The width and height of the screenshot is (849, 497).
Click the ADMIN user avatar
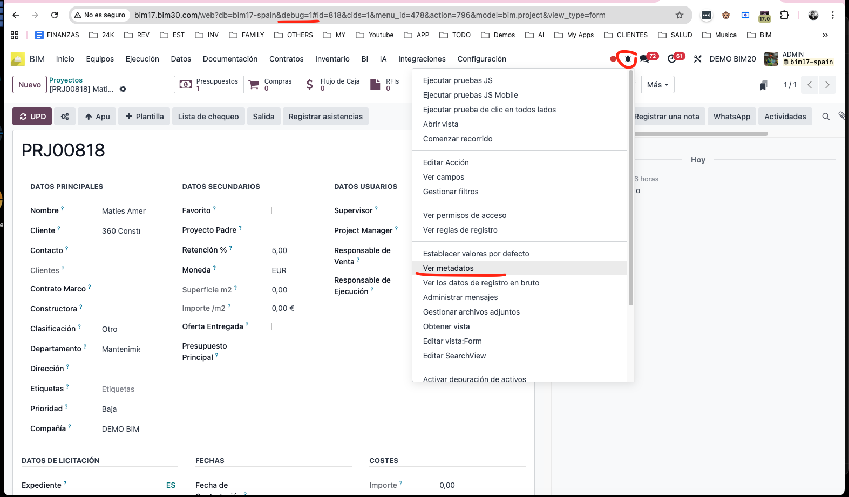pos(771,59)
